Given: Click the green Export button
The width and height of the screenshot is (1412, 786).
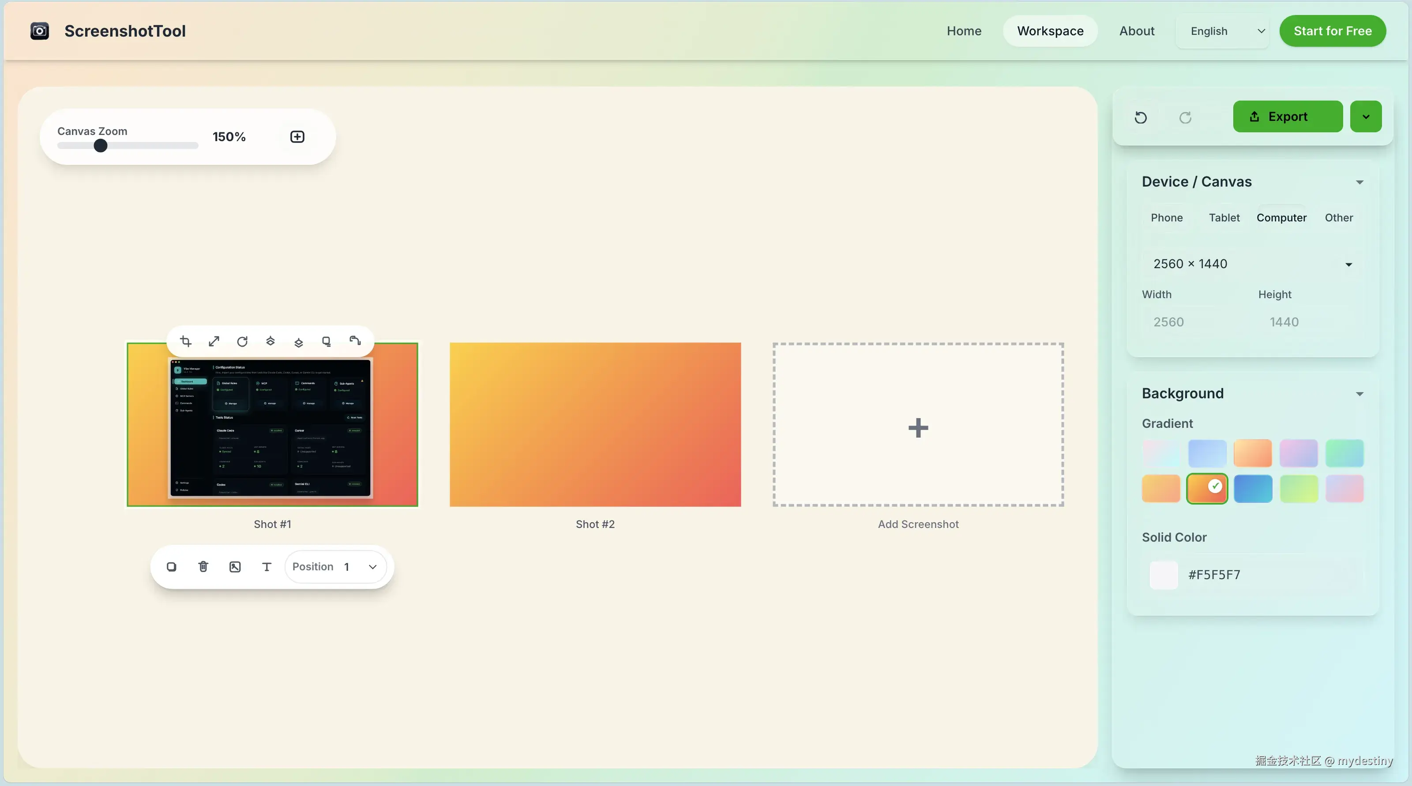Looking at the screenshot, I should [1287, 116].
